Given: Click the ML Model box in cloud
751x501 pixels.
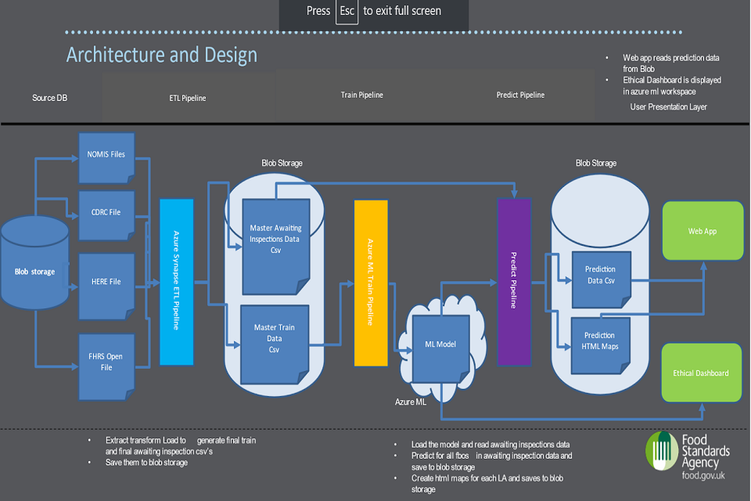Looking at the screenshot, I should tap(440, 344).
